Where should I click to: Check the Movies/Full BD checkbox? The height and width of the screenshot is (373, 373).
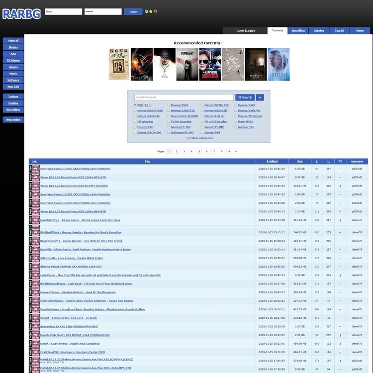(202, 116)
